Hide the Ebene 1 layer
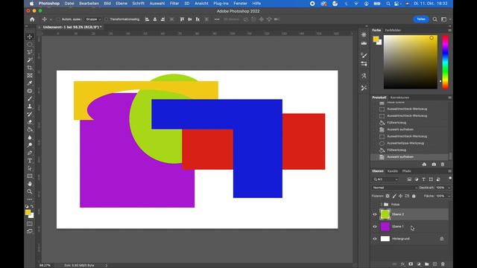 click(x=375, y=226)
